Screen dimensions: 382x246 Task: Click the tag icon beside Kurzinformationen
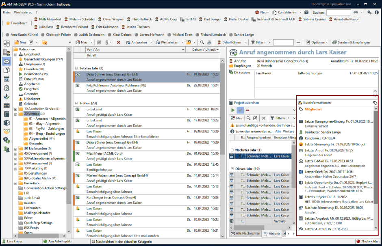(375, 103)
